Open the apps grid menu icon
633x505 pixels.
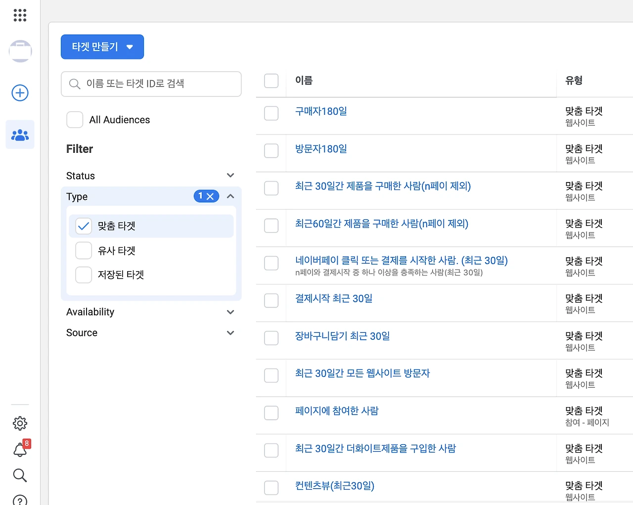[x=20, y=15]
